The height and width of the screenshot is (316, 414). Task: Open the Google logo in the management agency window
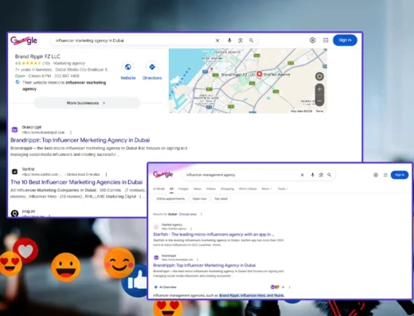(x=163, y=174)
